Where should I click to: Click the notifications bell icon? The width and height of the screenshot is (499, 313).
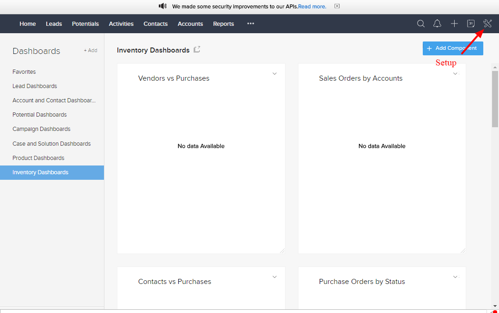437,24
